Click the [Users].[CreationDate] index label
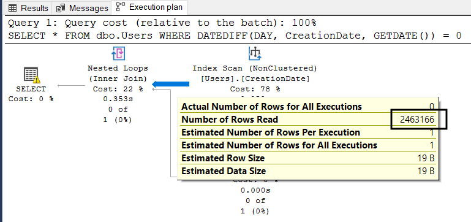This screenshot has height=222, width=471. [x=255, y=79]
